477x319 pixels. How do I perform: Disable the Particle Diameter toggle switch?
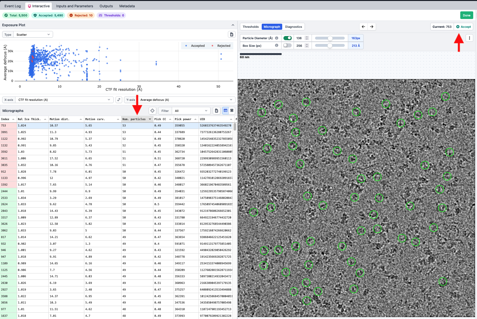(x=288, y=38)
